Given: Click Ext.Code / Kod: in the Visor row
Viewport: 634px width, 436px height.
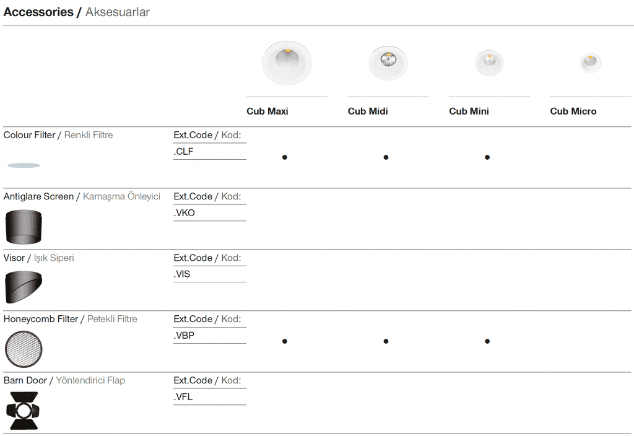Looking at the screenshot, I should [x=207, y=258].
